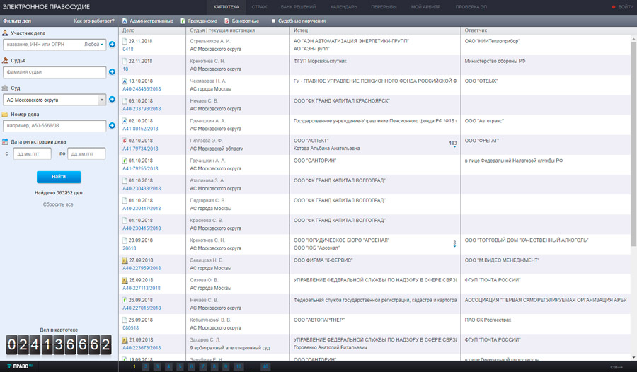637x372 pixels.
Task: Click defendant Министерство обороны РФ
Action: click(495, 61)
